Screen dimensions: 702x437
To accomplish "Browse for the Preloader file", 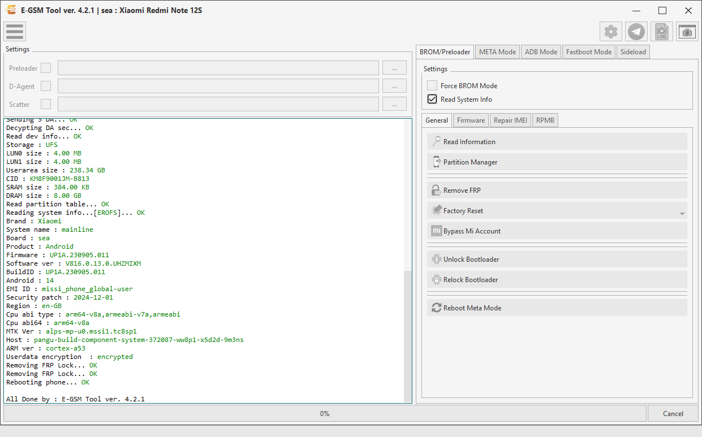I will 394,68.
